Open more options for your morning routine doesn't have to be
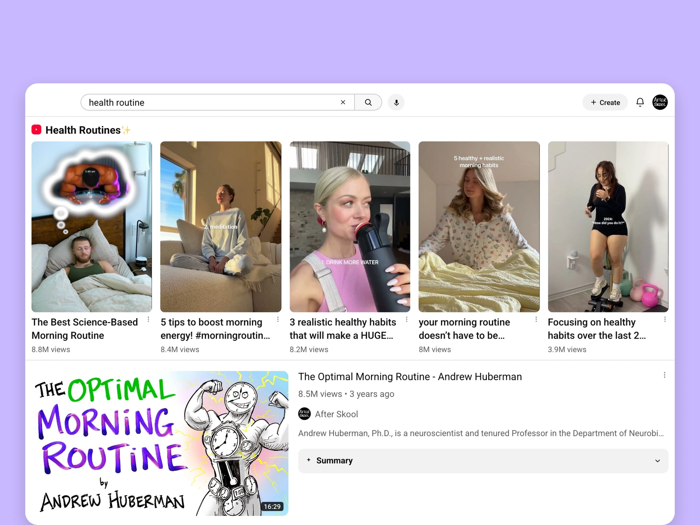Viewport: 700px width, 525px height. [536, 319]
